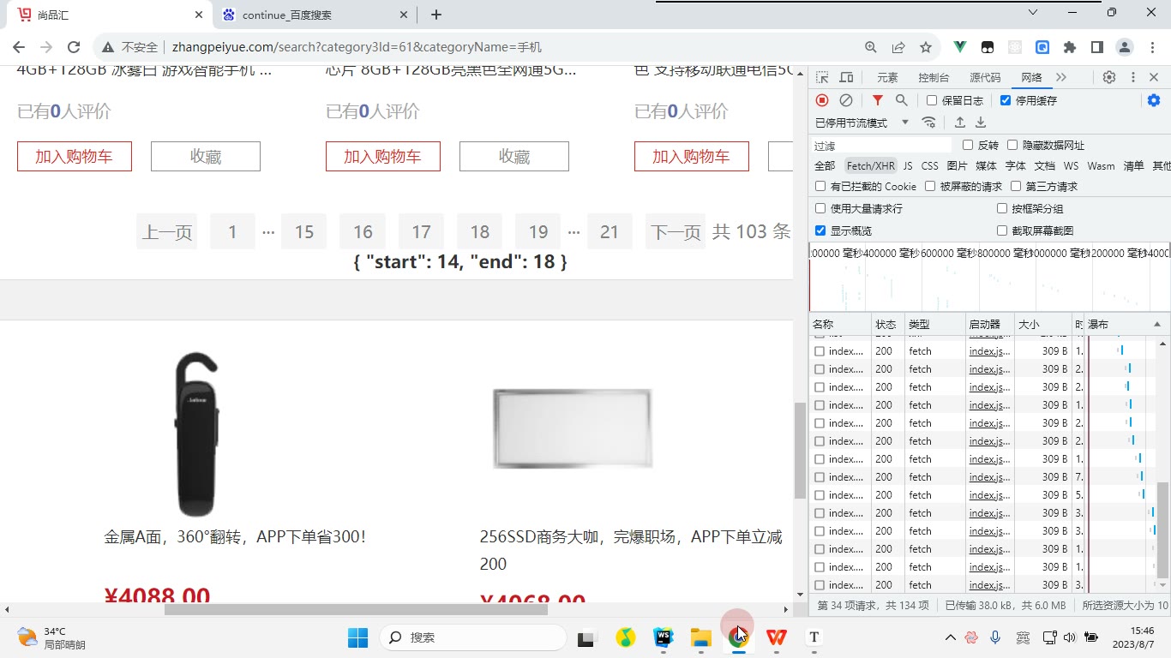Go to 下一页 in the pagination
Image resolution: width=1171 pixels, height=658 pixels.
[676, 231]
